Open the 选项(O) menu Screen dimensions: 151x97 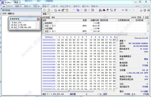click(x=77, y=6)
